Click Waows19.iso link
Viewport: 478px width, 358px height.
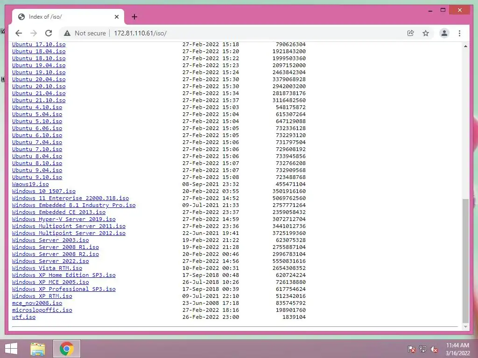[30, 184]
